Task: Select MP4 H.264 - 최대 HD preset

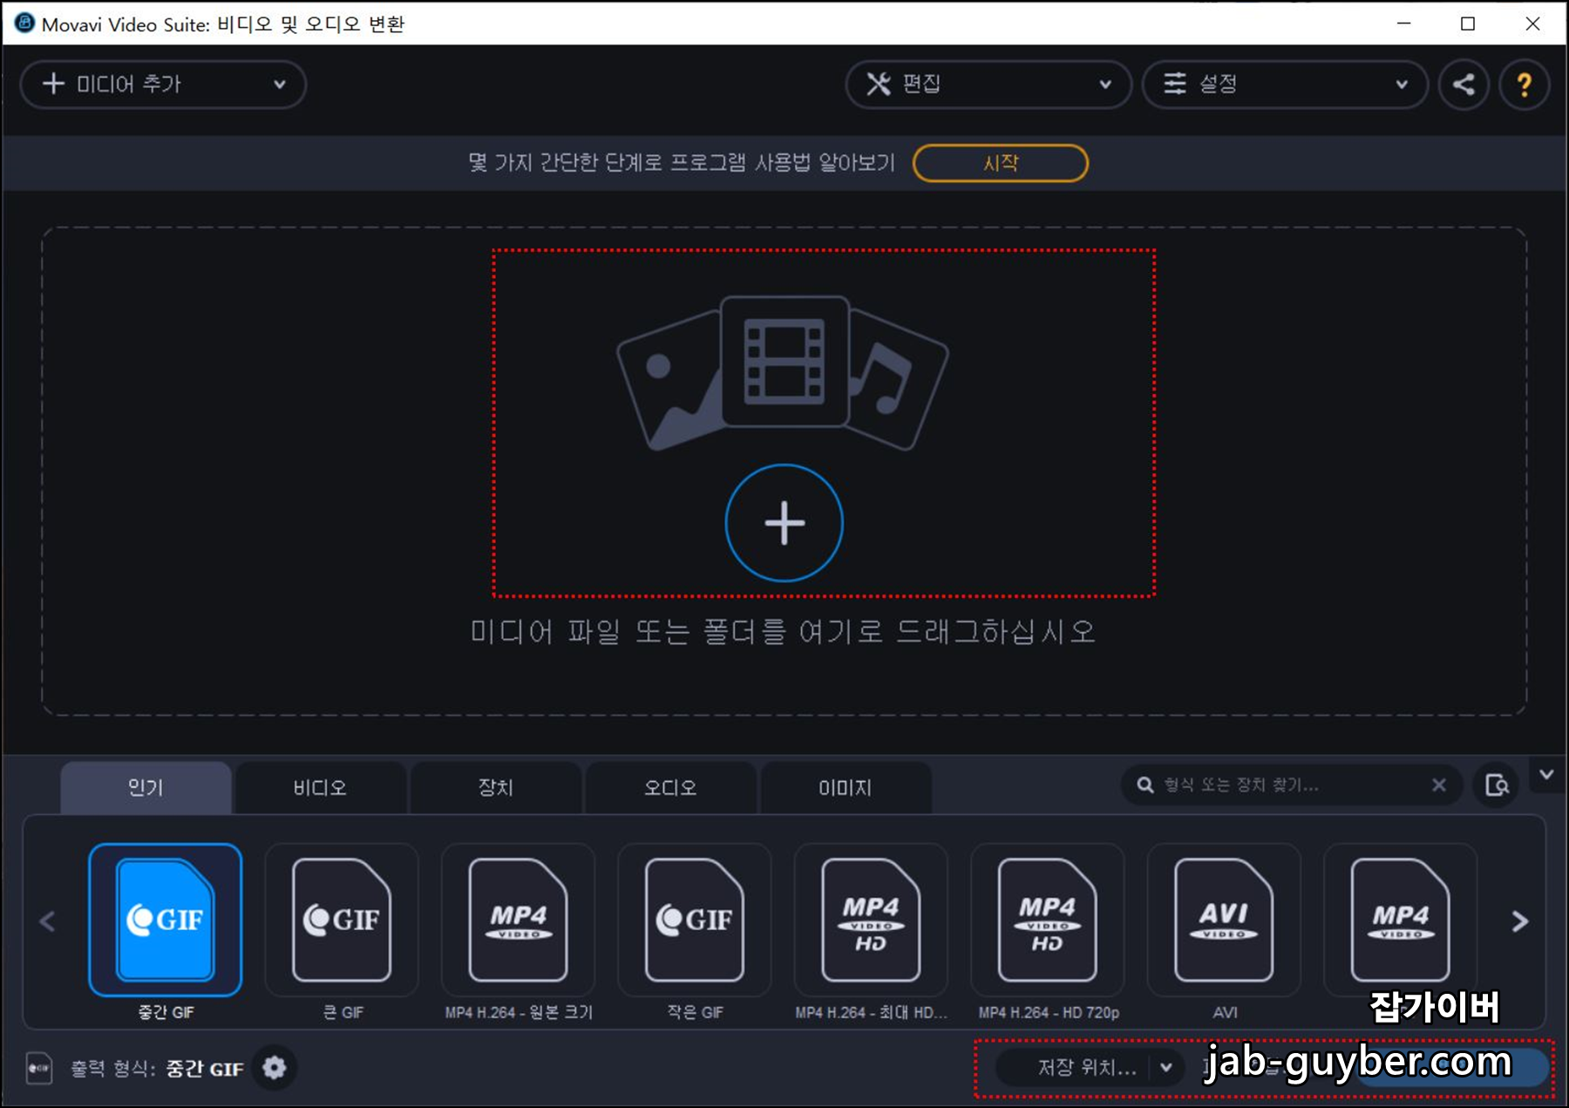Action: [x=871, y=920]
